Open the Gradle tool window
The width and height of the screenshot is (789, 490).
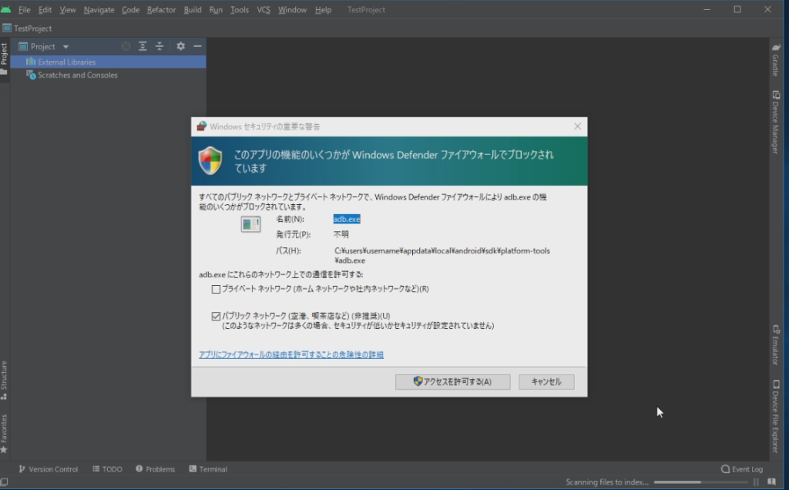776,60
